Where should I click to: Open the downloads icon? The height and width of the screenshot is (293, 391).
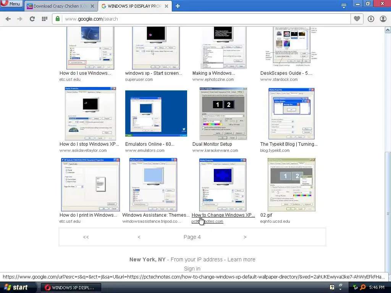click(x=371, y=19)
